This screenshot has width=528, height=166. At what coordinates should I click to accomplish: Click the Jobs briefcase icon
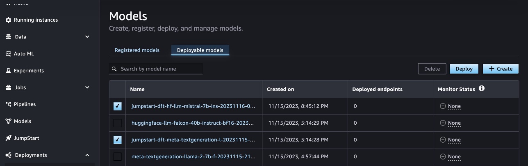coord(8,87)
